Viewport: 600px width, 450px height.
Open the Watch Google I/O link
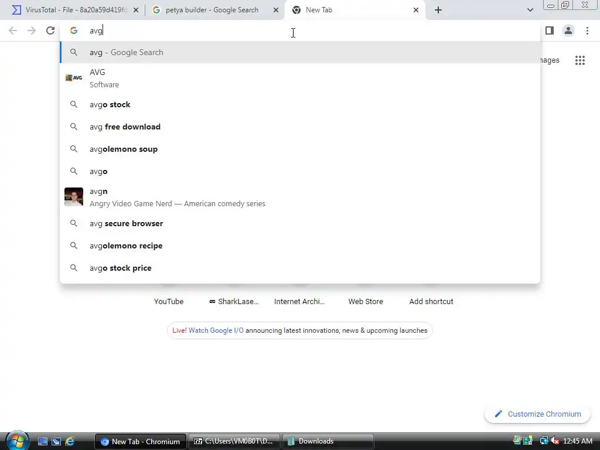[x=216, y=330]
